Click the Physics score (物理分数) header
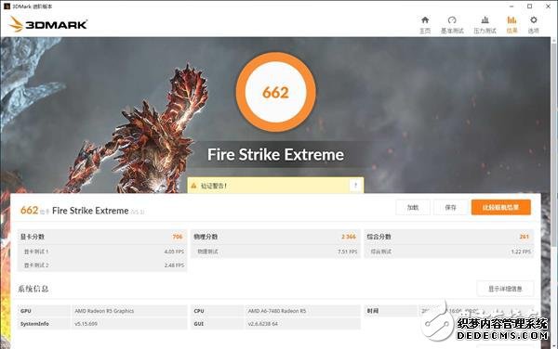The width and height of the screenshot is (558, 349). tap(206, 237)
